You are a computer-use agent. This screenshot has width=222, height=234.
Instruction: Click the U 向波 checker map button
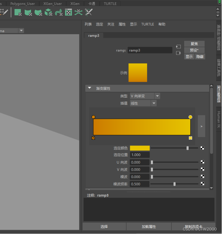[202, 162]
